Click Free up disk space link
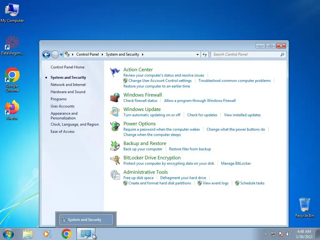Viewport: 320px width, 240px height. point(138,178)
